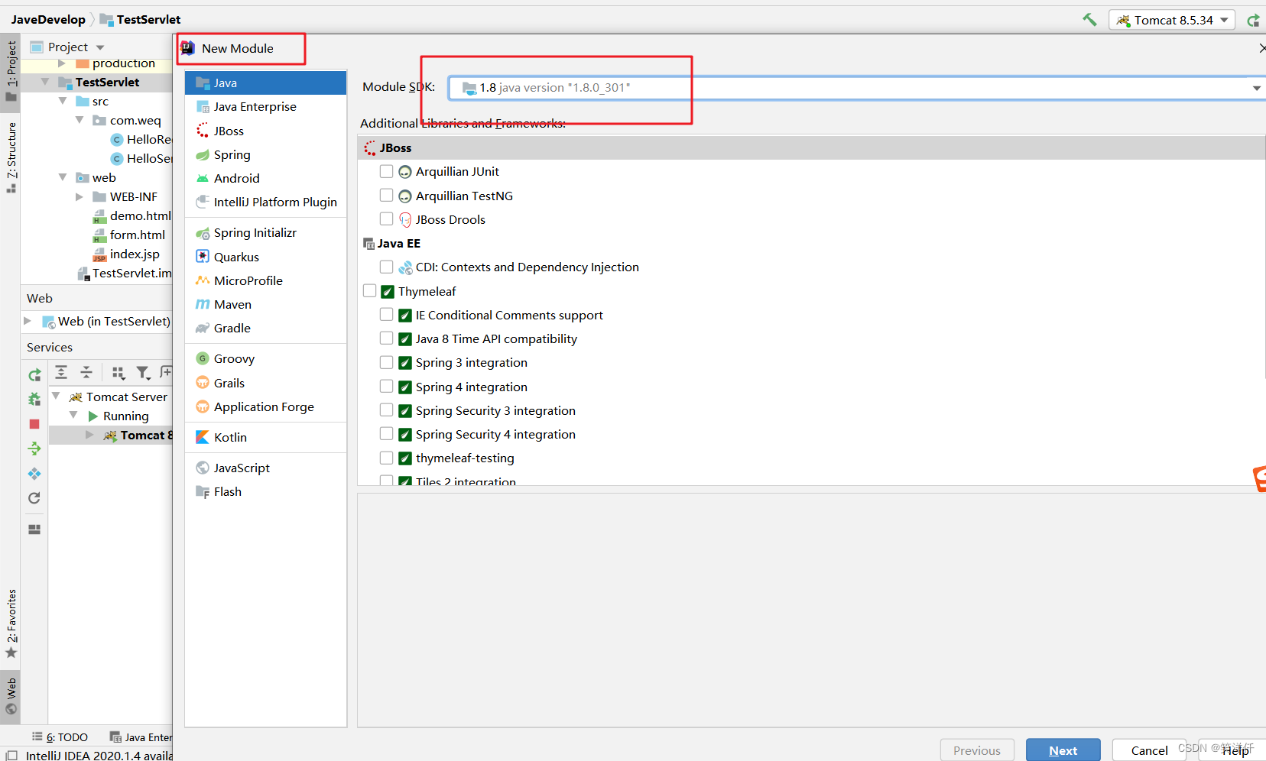Select Flash module type

265,492
